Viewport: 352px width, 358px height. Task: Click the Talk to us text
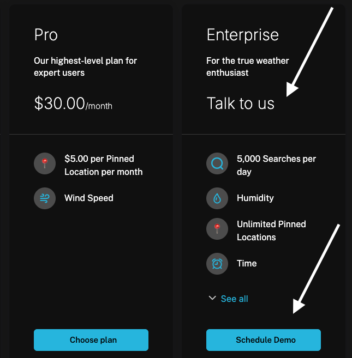pyautogui.click(x=240, y=104)
